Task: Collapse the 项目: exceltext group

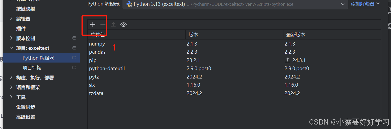Action: tap(11, 48)
